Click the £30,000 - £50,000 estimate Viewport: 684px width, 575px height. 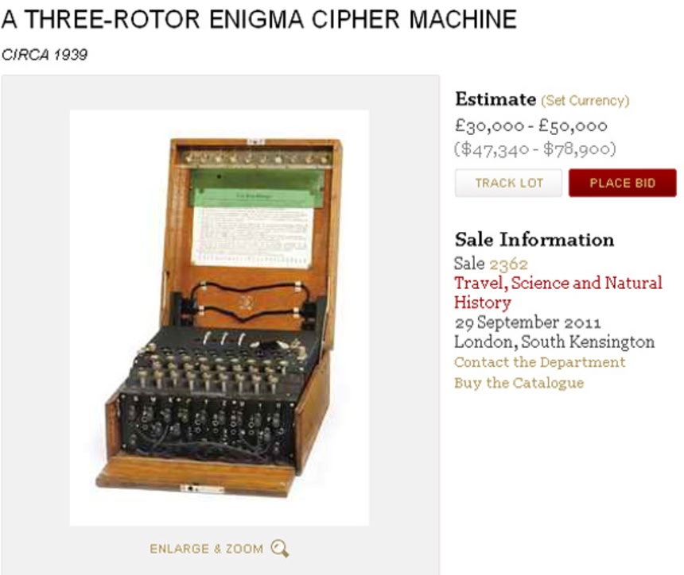[x=530, y=126]
